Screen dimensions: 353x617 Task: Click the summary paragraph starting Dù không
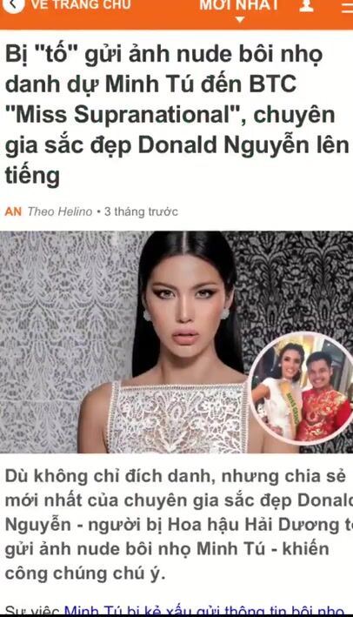[x=176, y=524]
